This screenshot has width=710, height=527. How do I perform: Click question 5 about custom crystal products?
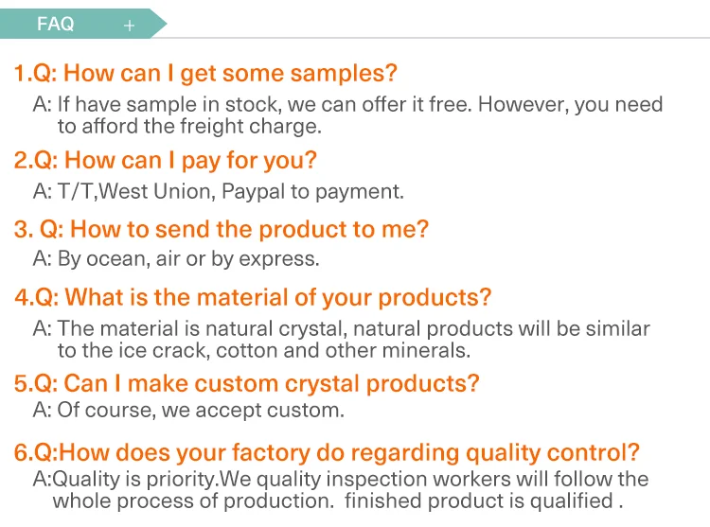[247, 383]
